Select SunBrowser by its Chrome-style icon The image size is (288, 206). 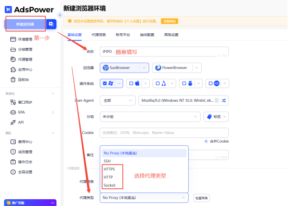(x=106, y=68)
